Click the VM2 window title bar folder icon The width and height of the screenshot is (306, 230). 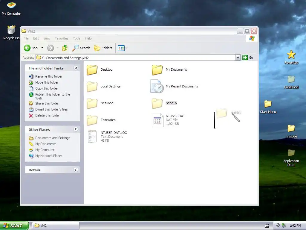(24, 31)
